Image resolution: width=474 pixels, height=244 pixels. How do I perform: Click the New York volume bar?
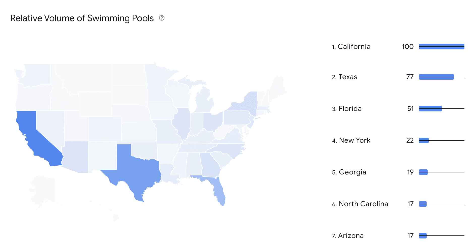[424, 140]
